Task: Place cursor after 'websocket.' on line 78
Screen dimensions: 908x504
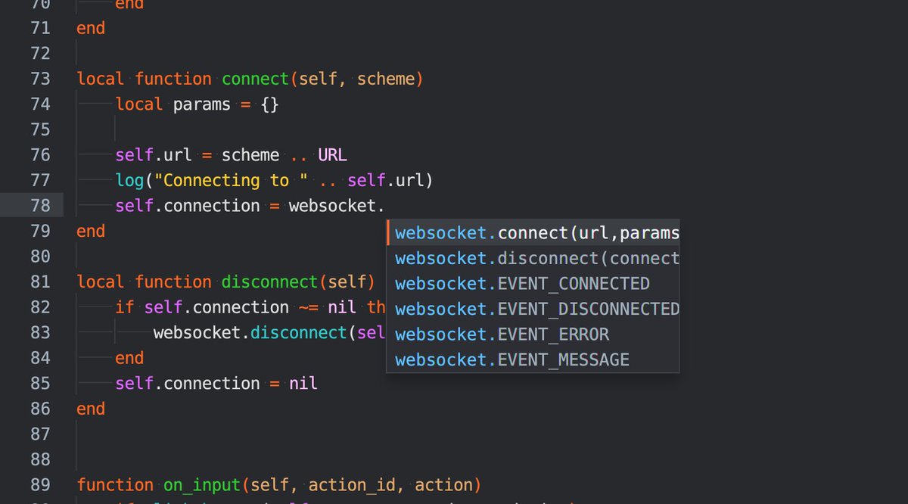Action: tap(386, 206)
